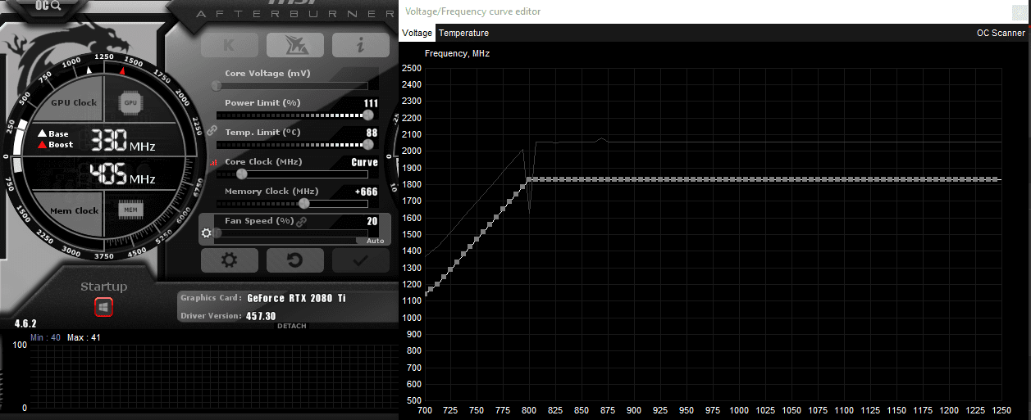Click the Power Limit slider handle

(367, 115)
